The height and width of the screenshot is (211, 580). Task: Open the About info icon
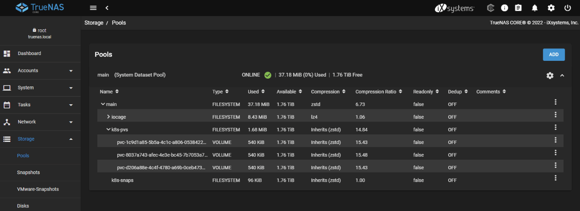[x=504, y=8]
